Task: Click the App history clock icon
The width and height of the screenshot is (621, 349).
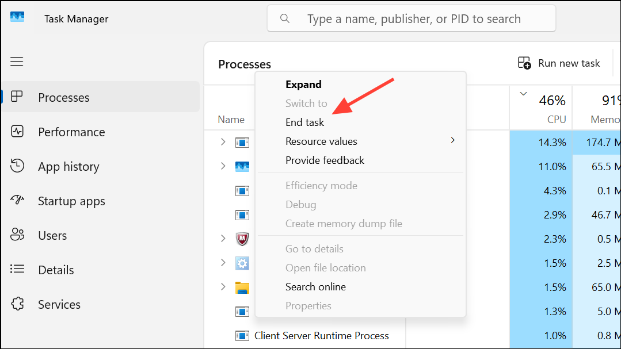Action: tap(17, 166)
